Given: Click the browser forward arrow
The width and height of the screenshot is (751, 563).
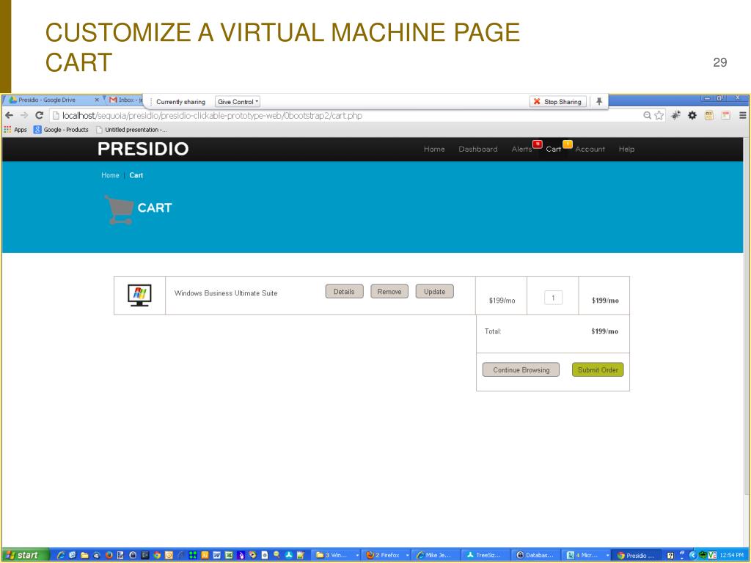Looking at the screenshot, I should tap(24, 115).
